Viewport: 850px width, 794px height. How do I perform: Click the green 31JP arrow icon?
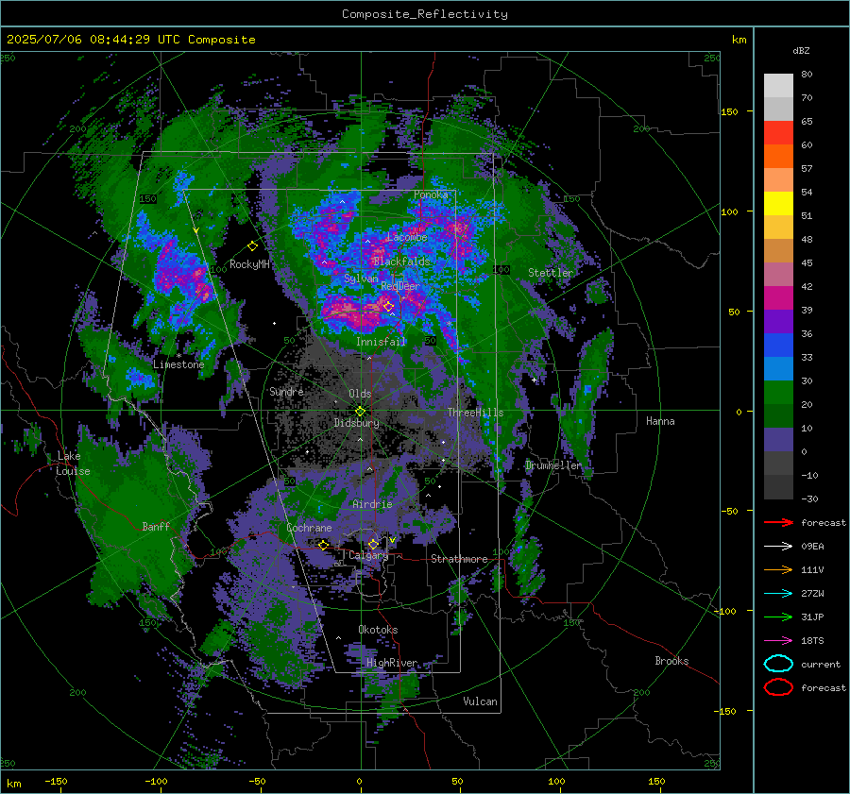[x=778, y=617]
